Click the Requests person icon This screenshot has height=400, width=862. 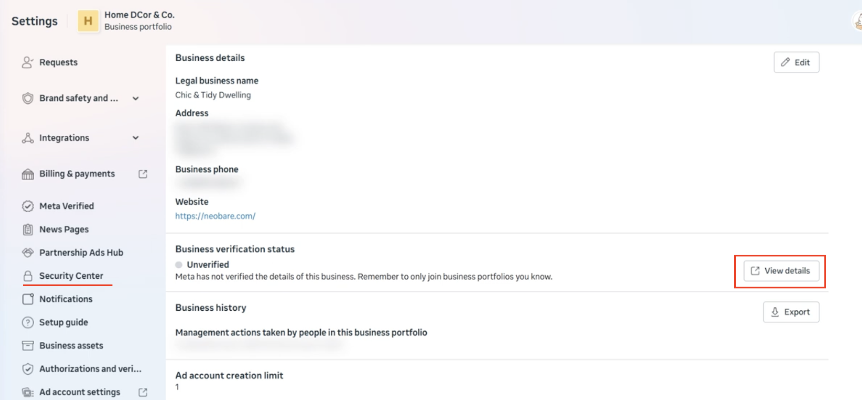click(x=28, y=63)
